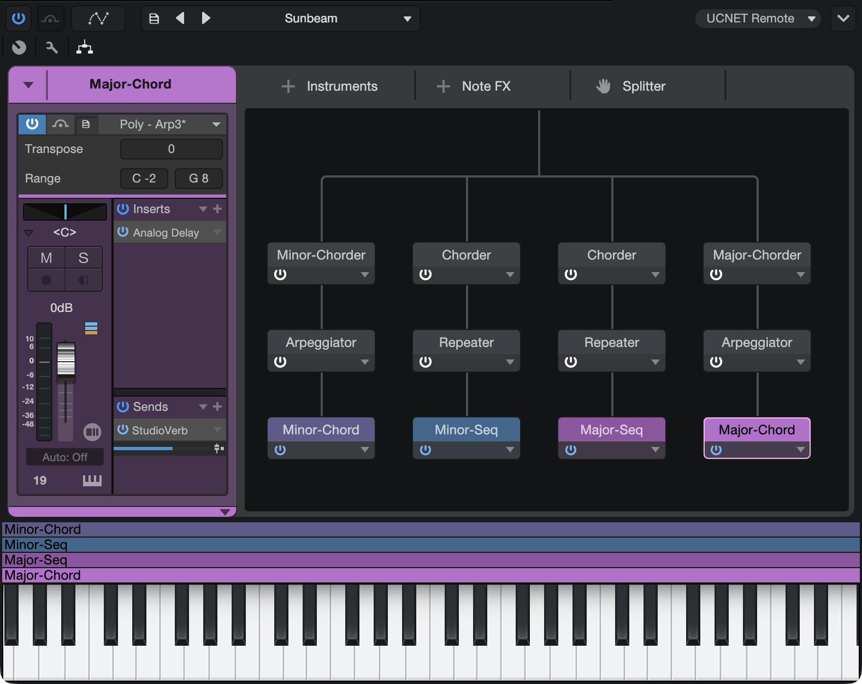
Task: Click the power icon on right Arpeggiator node
Action: pyautogui.click(x=716, y=362)
